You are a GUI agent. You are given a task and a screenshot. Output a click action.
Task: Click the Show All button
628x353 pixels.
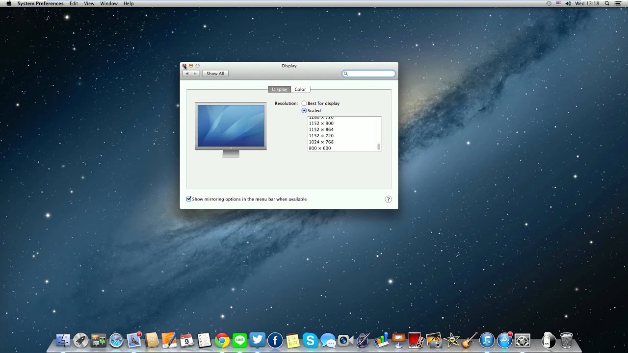215,74
